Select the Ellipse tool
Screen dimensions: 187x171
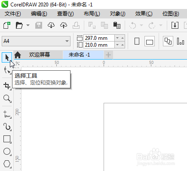pos(7,152)
